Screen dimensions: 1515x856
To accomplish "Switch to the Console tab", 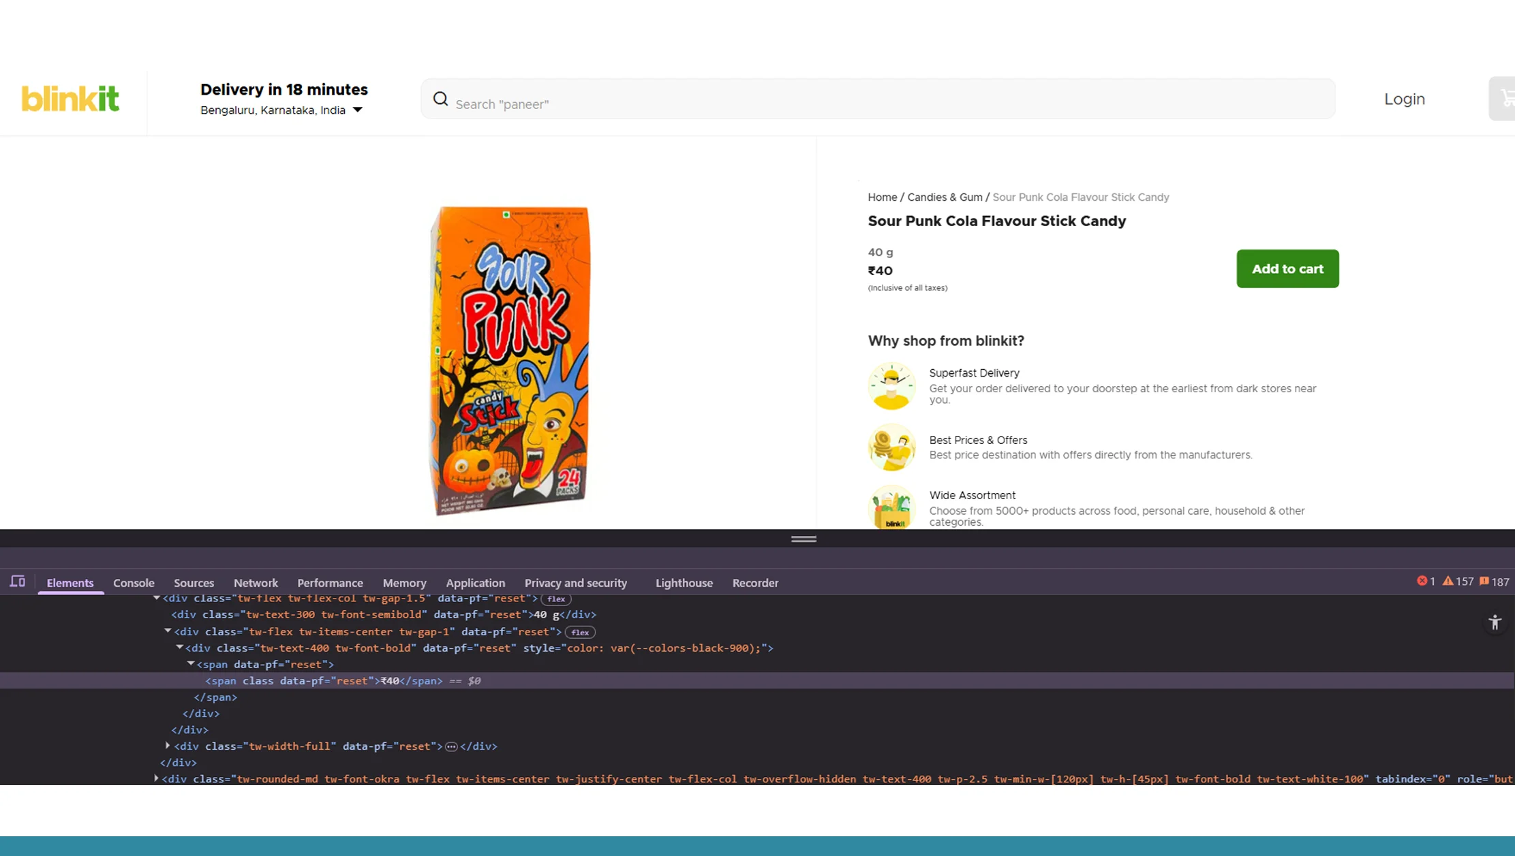I will (x=134, y=583).
